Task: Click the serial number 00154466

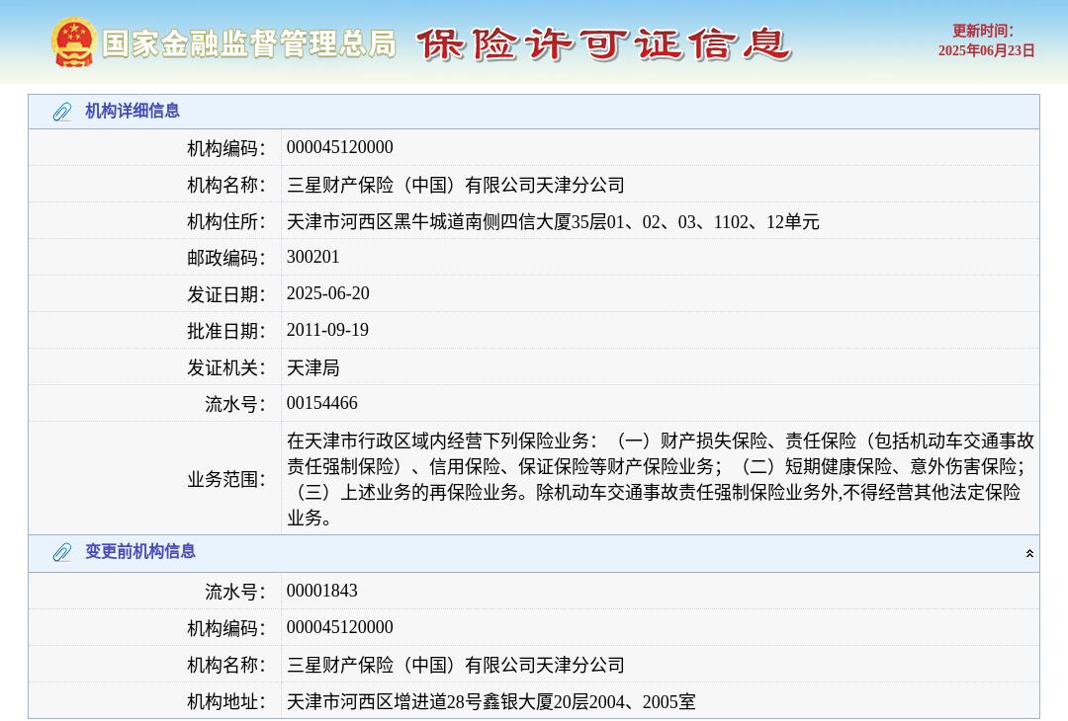Action: 321,403
